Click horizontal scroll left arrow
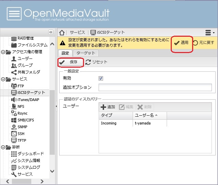 pos(8,181)
